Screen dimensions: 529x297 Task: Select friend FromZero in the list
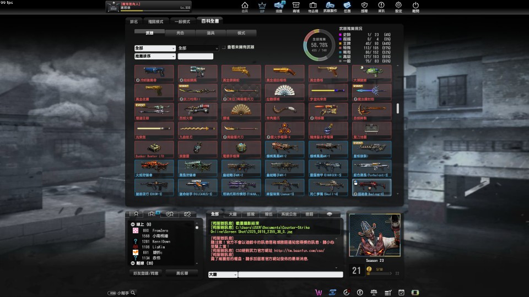coord(160,230)
